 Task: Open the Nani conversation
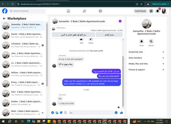pos(23,94)
